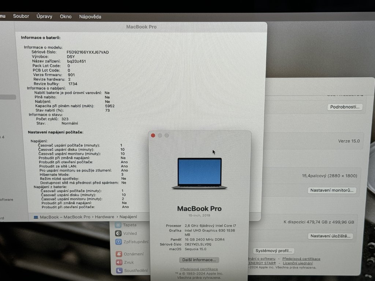Select Probudit ze sítě LAN row
Viewport: 375px width, 281px height.
[83, 166]
